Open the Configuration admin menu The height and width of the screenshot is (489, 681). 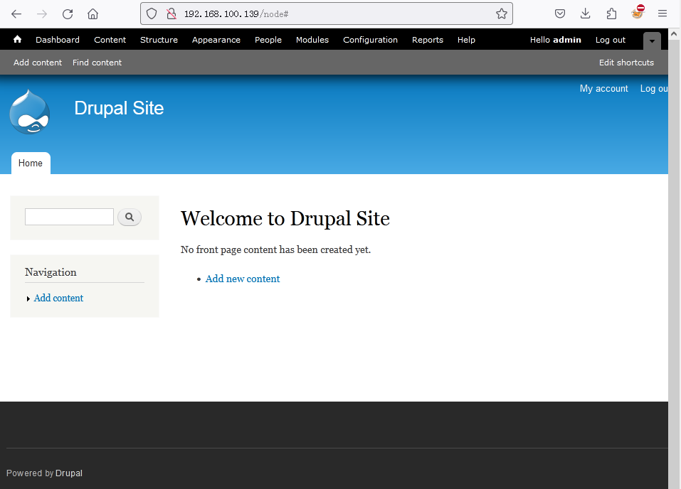371,40
